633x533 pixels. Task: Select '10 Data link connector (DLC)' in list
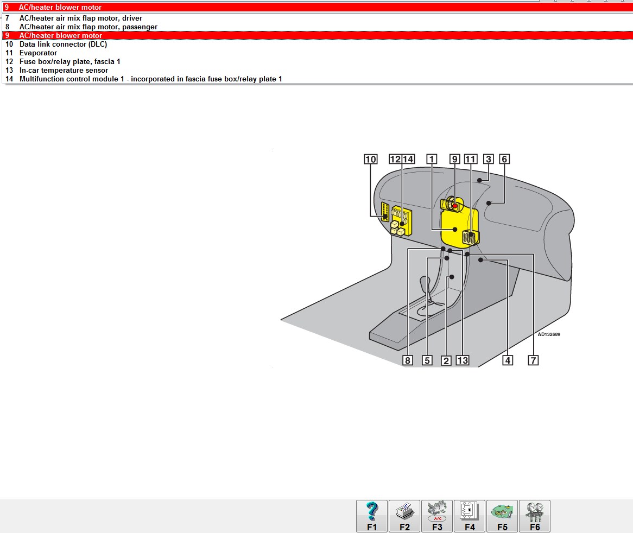pos(317,45)
